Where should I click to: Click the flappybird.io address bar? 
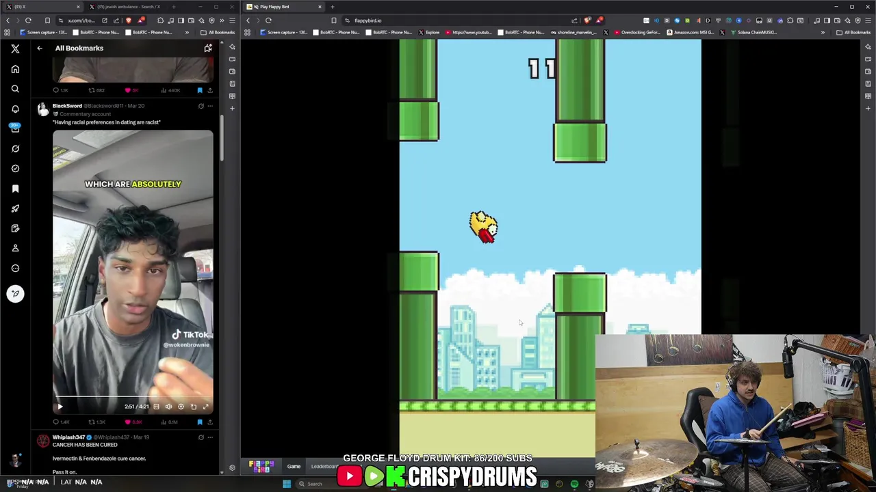pyautogui.click(x=459, y=20)
